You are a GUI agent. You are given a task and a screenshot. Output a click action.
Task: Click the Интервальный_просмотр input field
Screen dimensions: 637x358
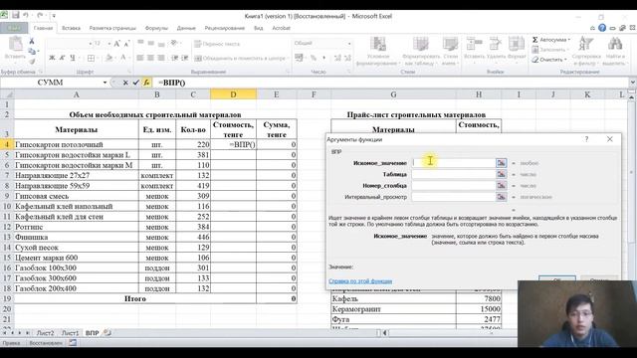click(x=454, y=197)
